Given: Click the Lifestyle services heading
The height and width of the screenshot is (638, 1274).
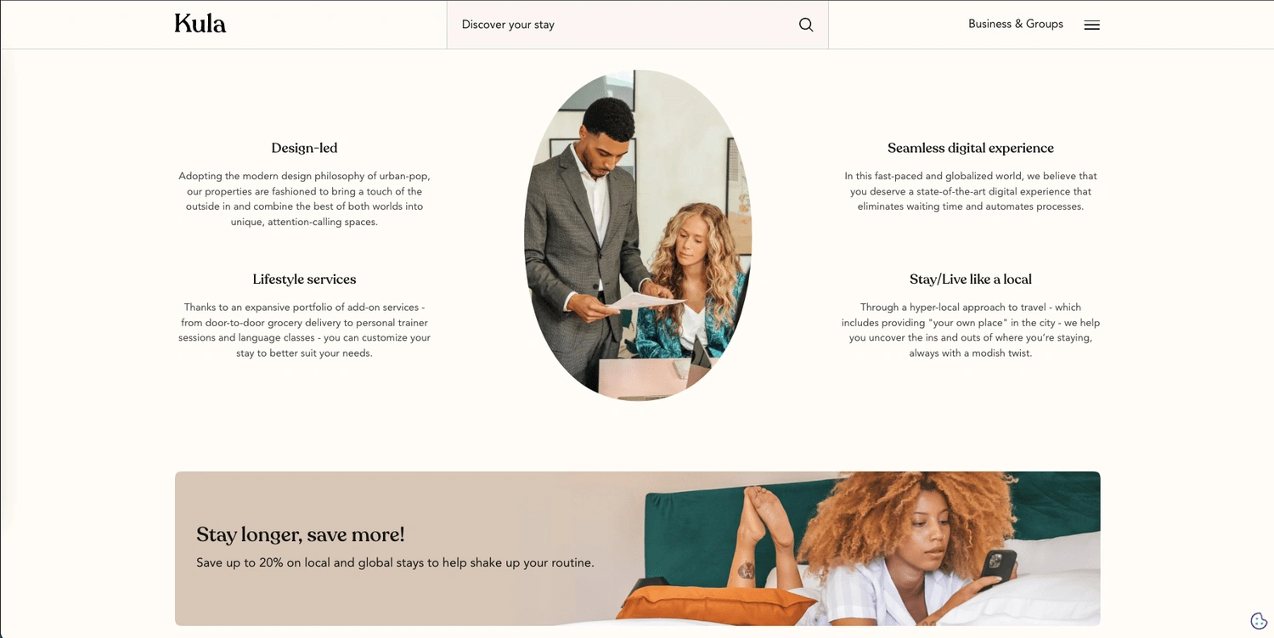Looking at the screenshot, I should (304, 279).
